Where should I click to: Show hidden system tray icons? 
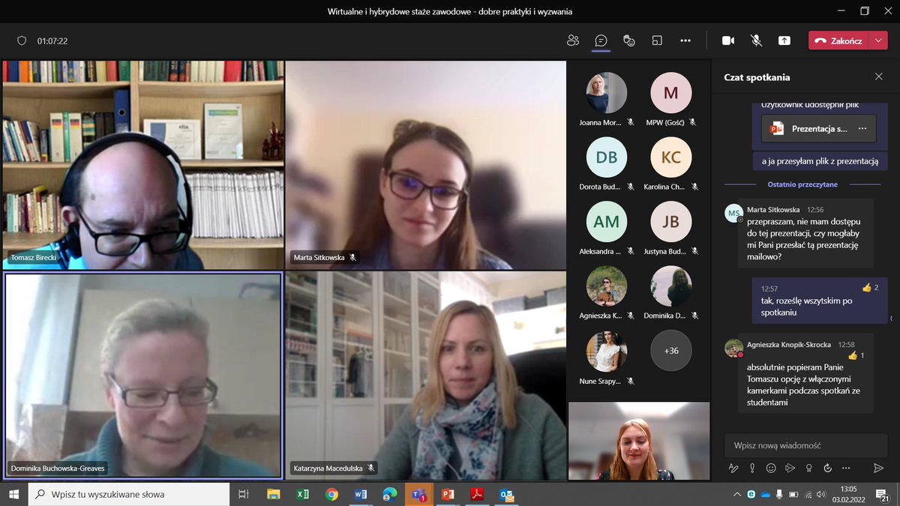pos(738,495)
